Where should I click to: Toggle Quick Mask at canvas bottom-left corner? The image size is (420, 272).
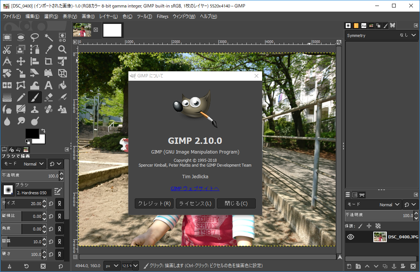point(75,257)
